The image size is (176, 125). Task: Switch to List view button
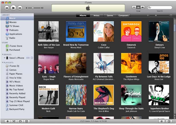click(134, 7)
